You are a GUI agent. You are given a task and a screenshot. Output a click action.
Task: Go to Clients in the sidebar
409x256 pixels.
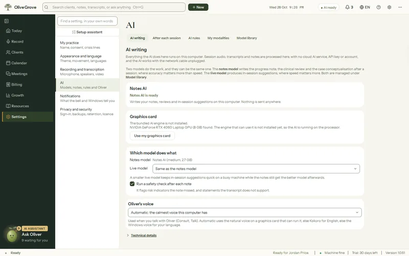[28, 52]
